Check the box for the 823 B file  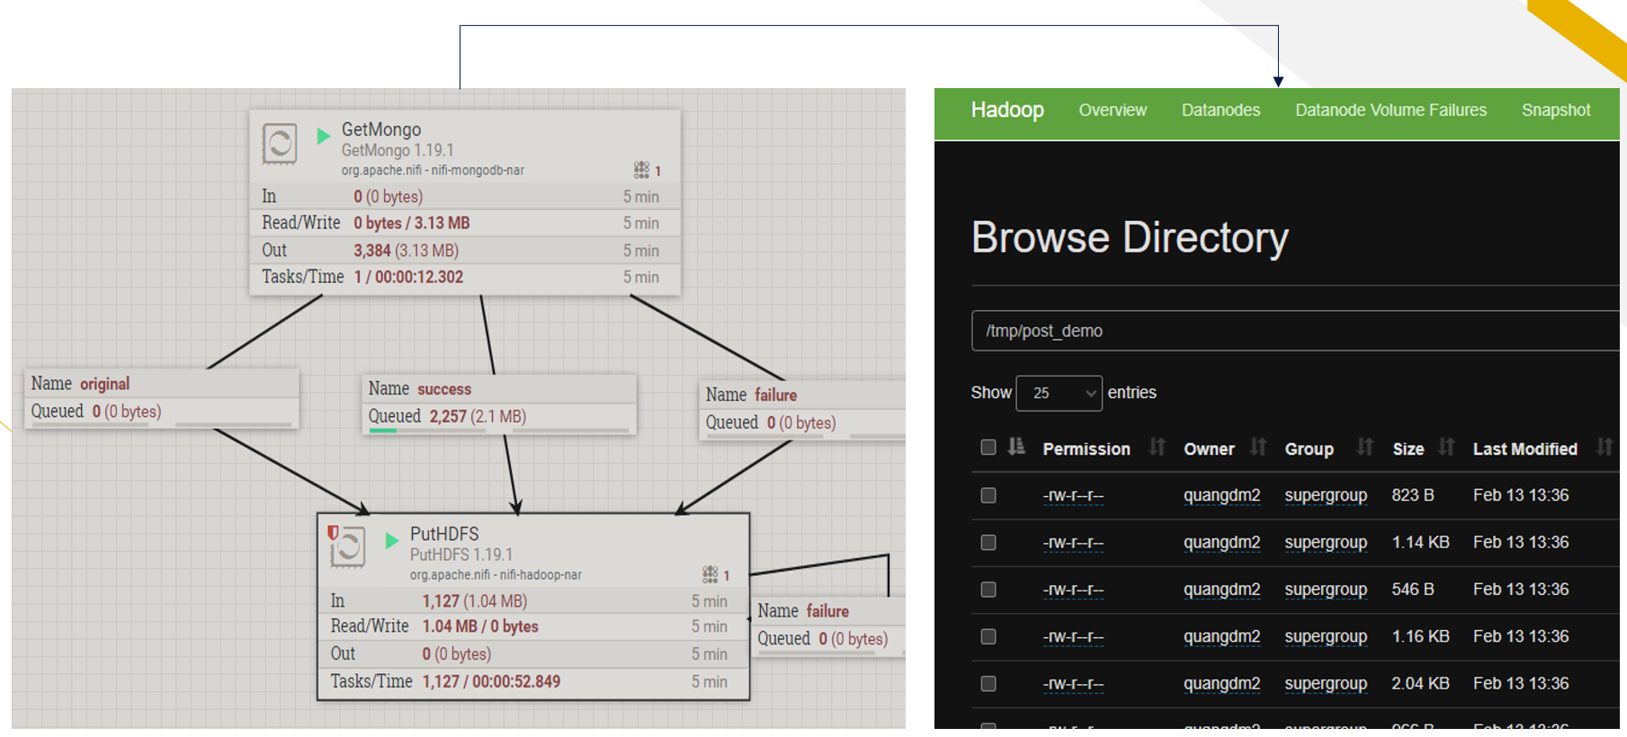(988, 495)
